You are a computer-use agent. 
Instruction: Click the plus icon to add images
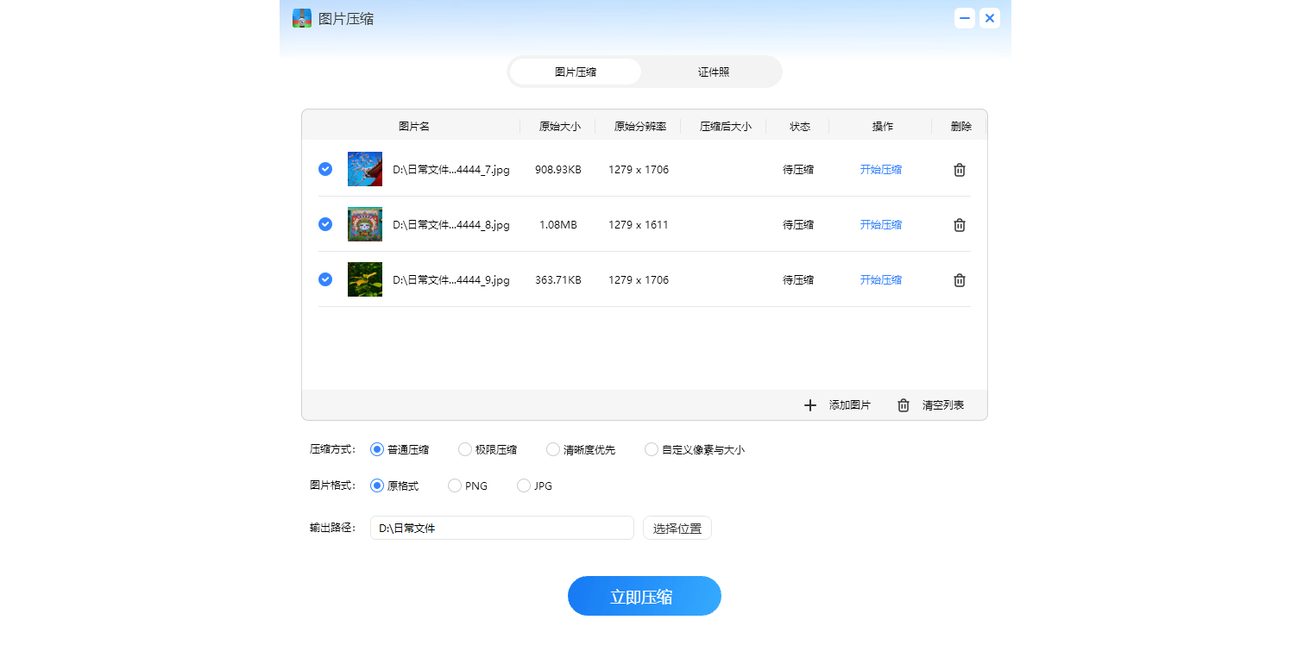[809, 405]
